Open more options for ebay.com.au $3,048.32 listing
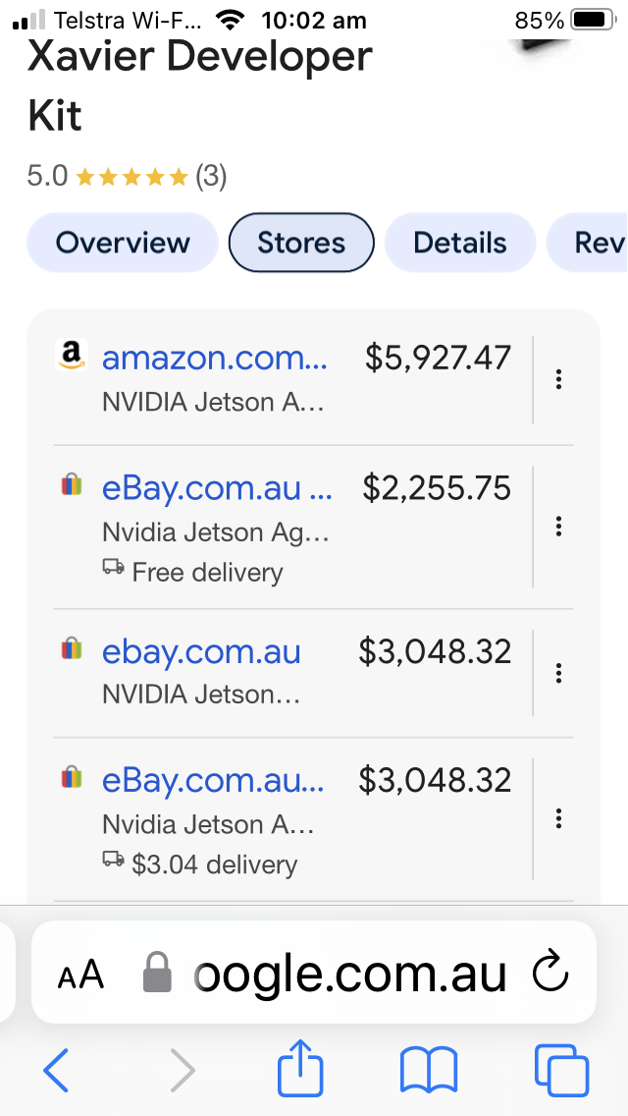Viewport: 628px width, 1116px height. [559, 673]
